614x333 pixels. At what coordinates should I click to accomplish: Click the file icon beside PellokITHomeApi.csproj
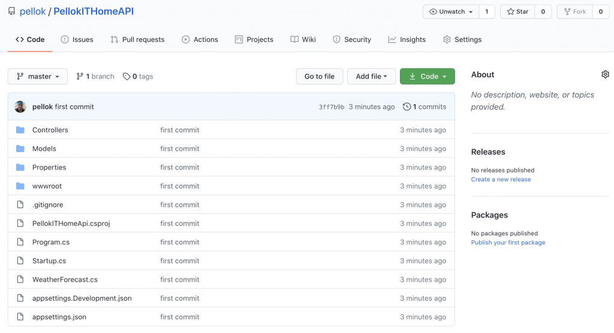pos(20,223)
